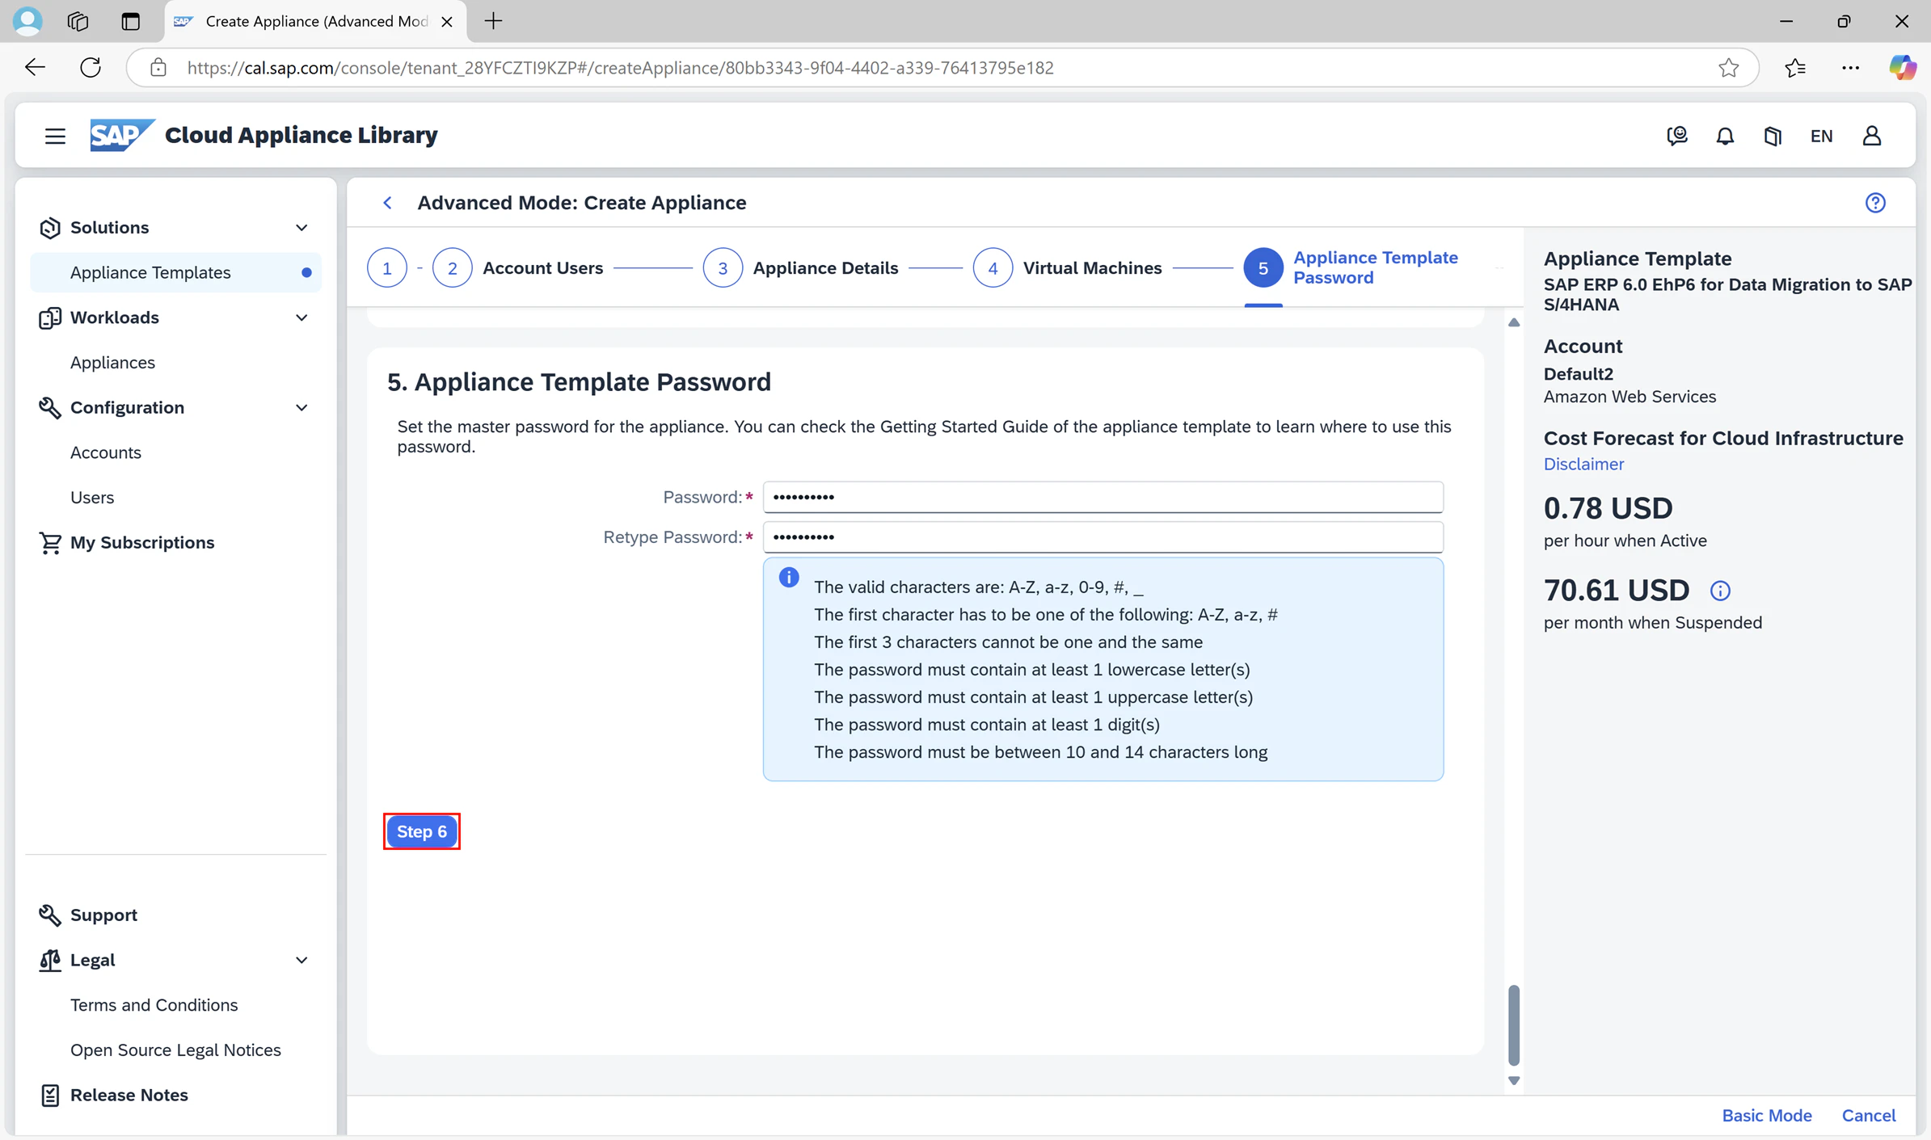
Task: Click the "0.78 USD" hourly cost
Action: pyautogui.click(x=1608, y=508)
